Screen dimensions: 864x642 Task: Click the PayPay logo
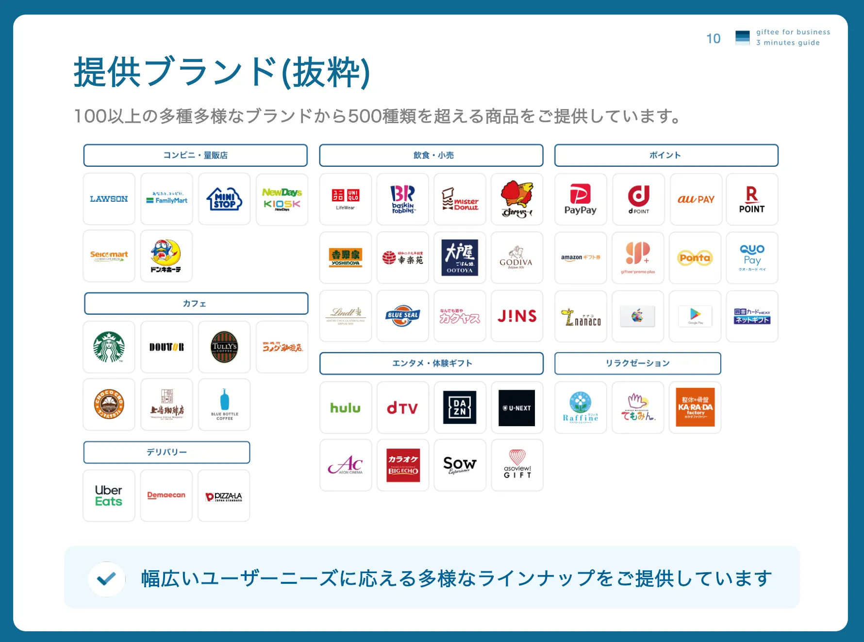pyautogui.click(x=581, y=199)
